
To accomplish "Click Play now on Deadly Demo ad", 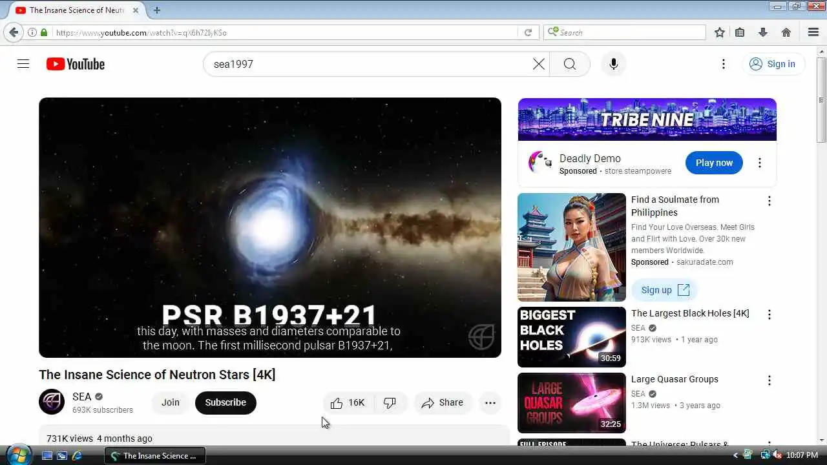I will 714,163.
